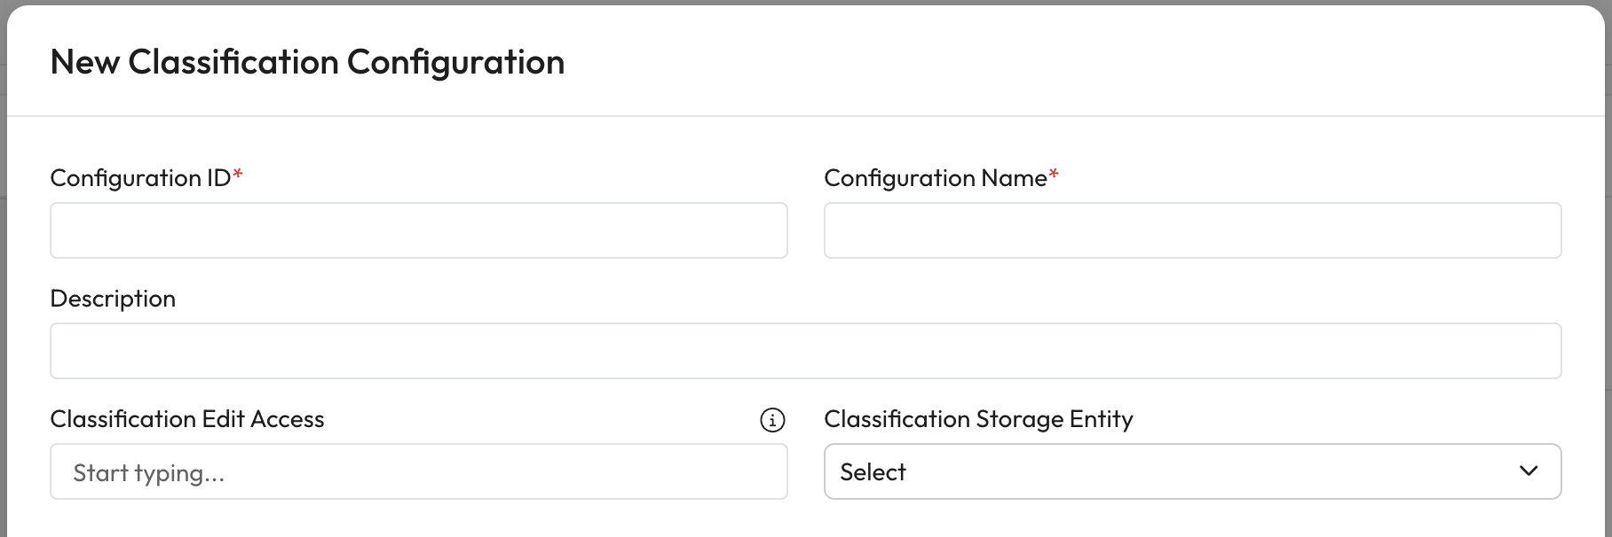Click the "New Classification Configuration" dialog title
Screen dimensions: 1612x537
pos(307,62)
